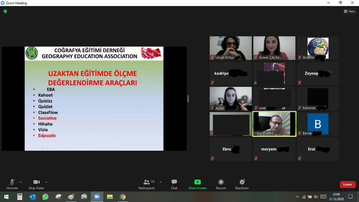Open File Explorer from the taskbar
The image size is (359, 202).
coord(110,197)
